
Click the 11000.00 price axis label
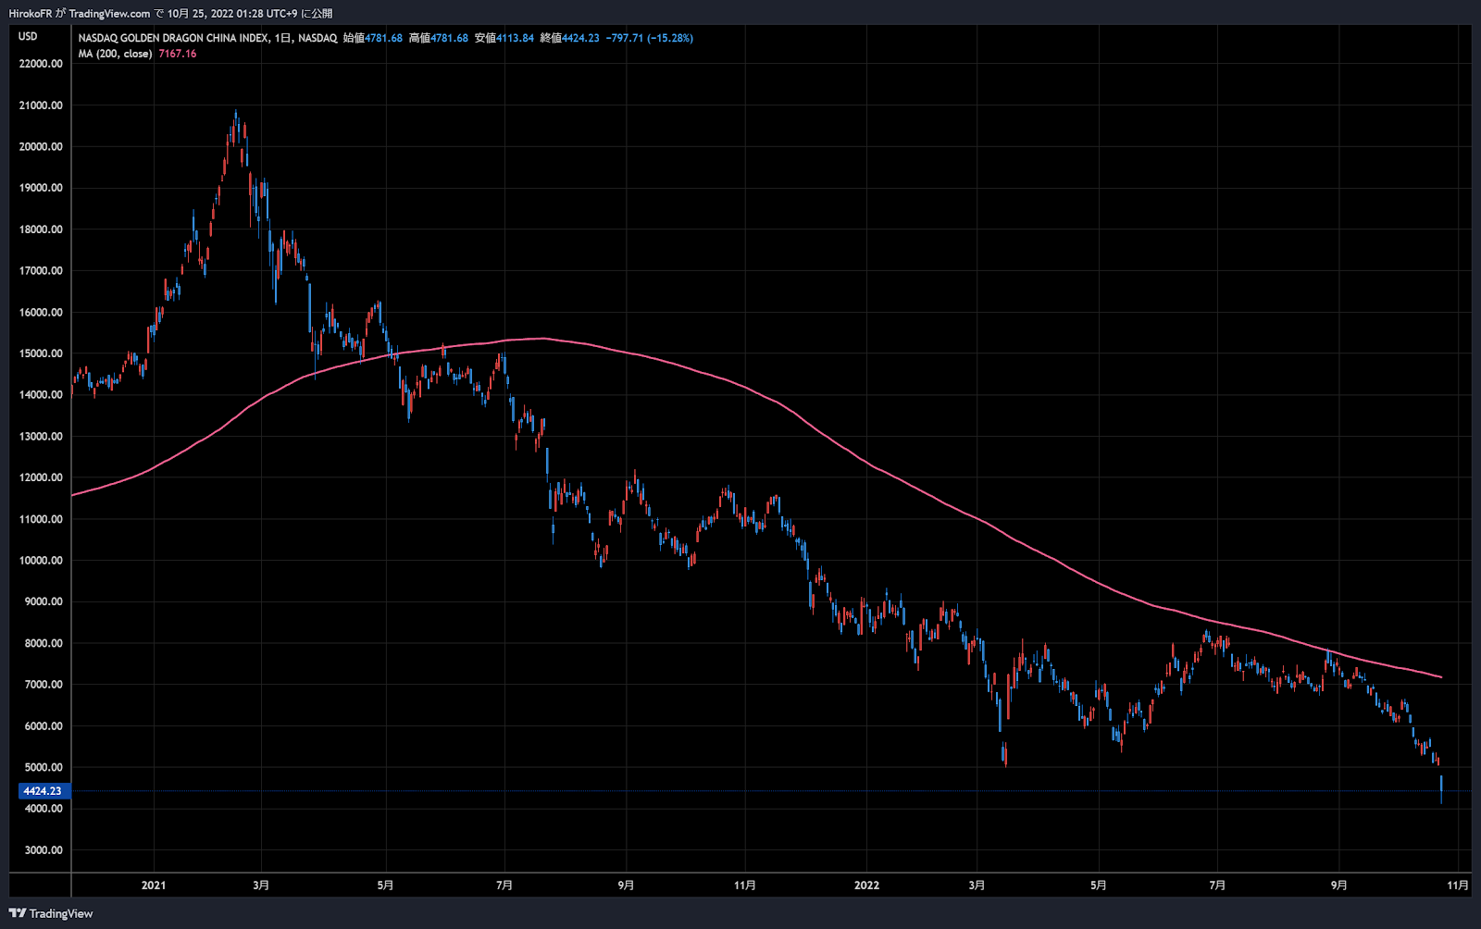coord(41,519)
